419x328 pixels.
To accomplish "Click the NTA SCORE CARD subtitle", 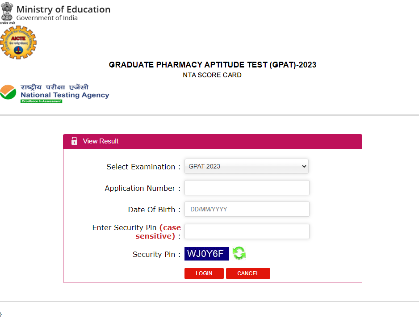I will (x=212, y=75).
